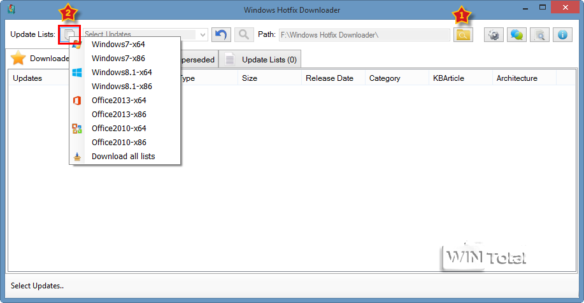The width and height of the screenshot is (584, 303).
Task: Choose Windows7-x86 from the menu
Action: coord(125,59)
